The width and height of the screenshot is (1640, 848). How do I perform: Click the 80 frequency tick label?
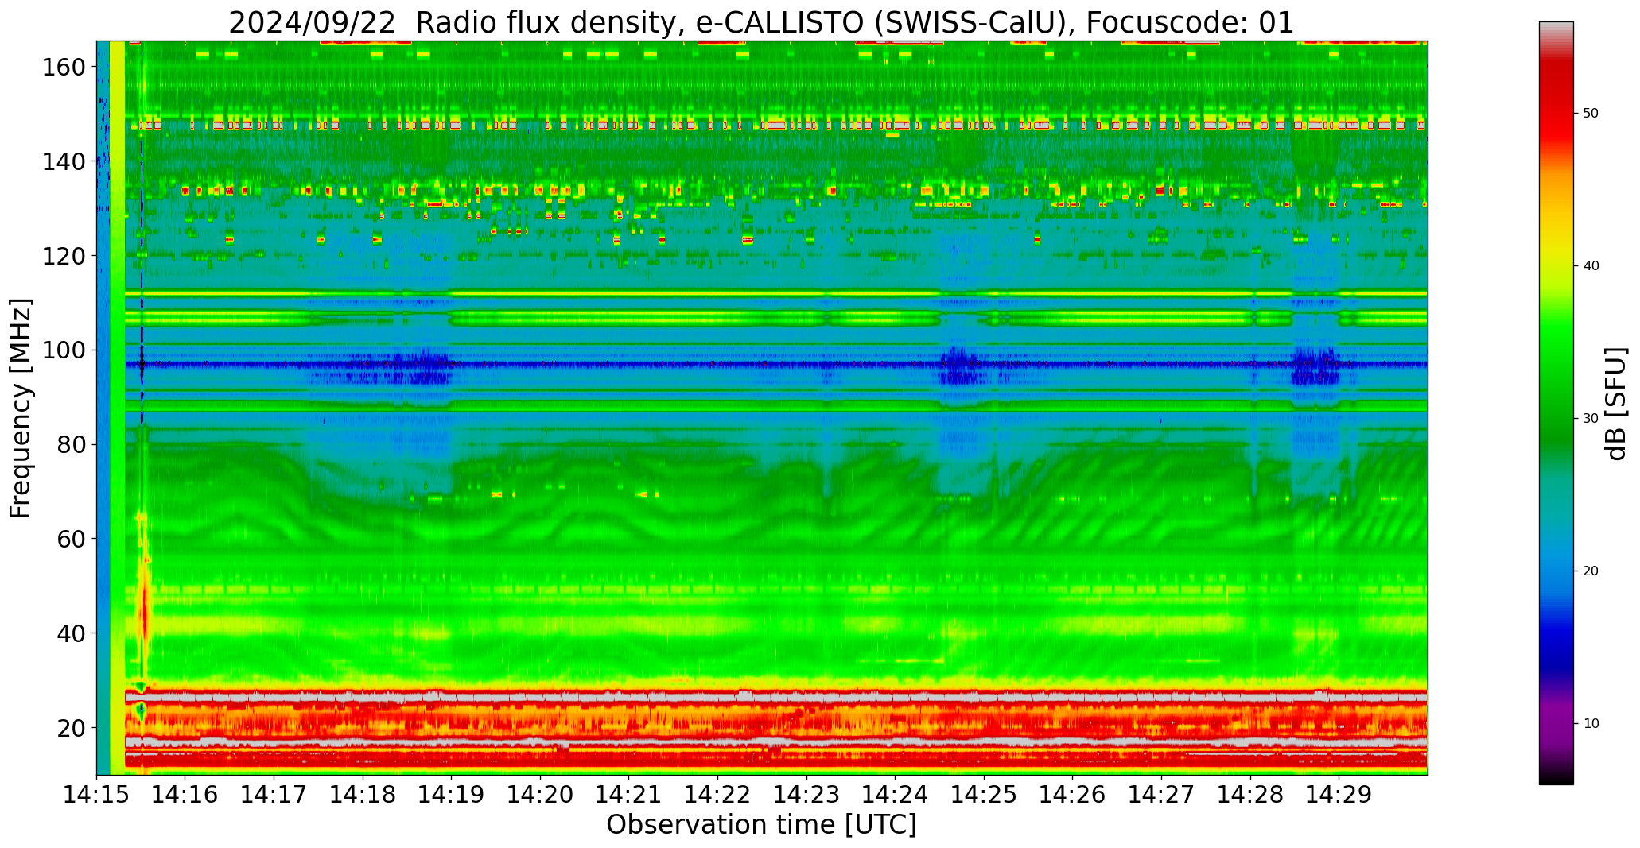[70, 444]
